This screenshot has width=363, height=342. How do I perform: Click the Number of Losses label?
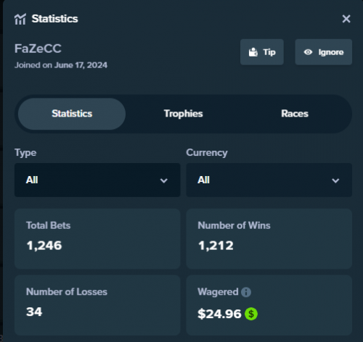click(67, 292)
